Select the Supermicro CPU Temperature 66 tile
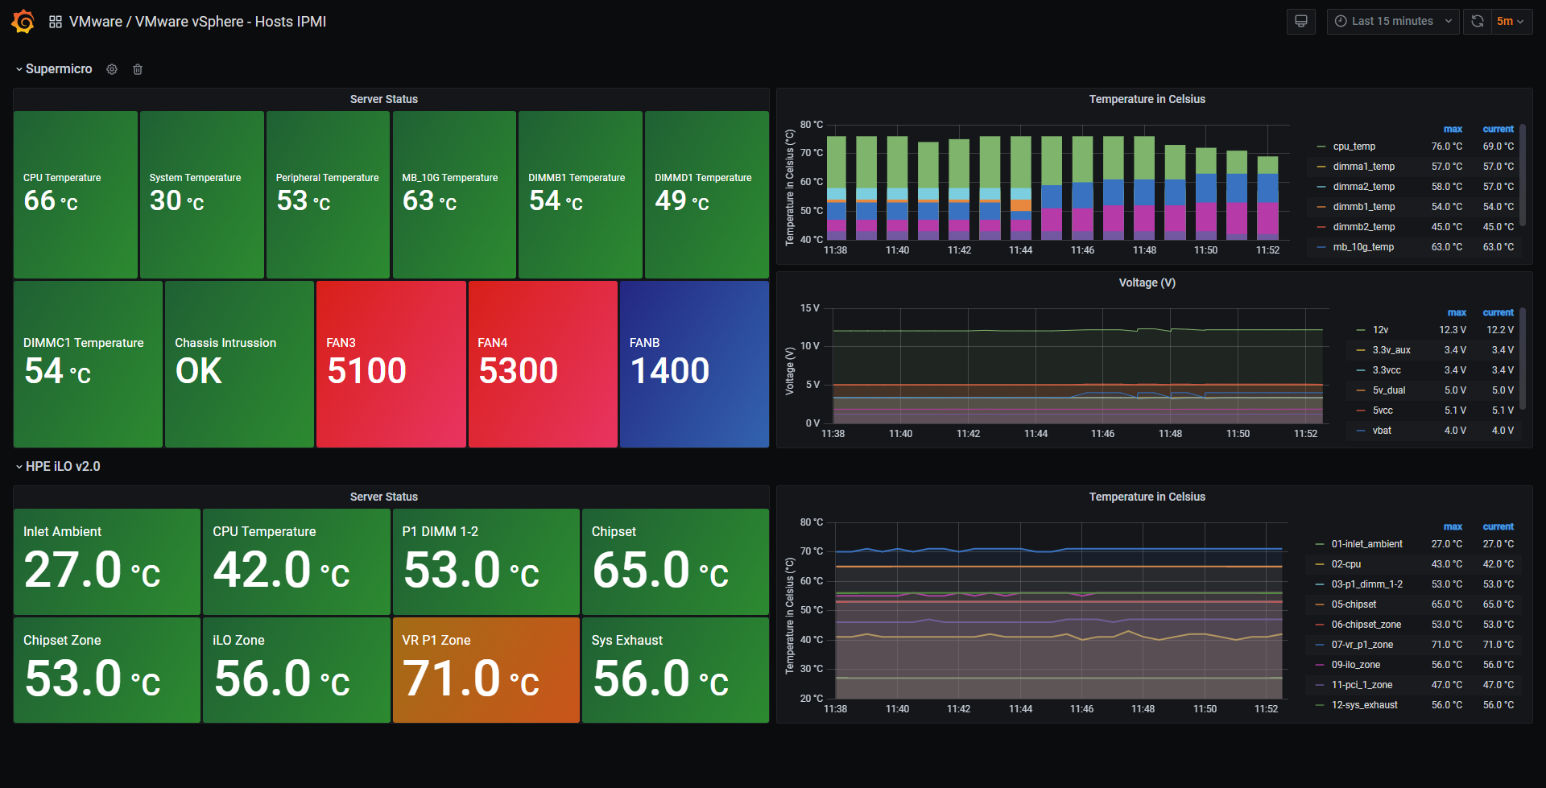 [76, 195]
